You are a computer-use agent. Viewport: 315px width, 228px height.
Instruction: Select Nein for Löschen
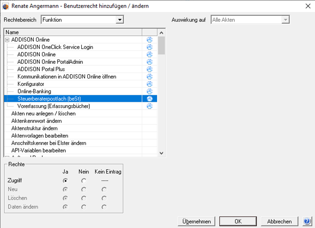[84, 198]
